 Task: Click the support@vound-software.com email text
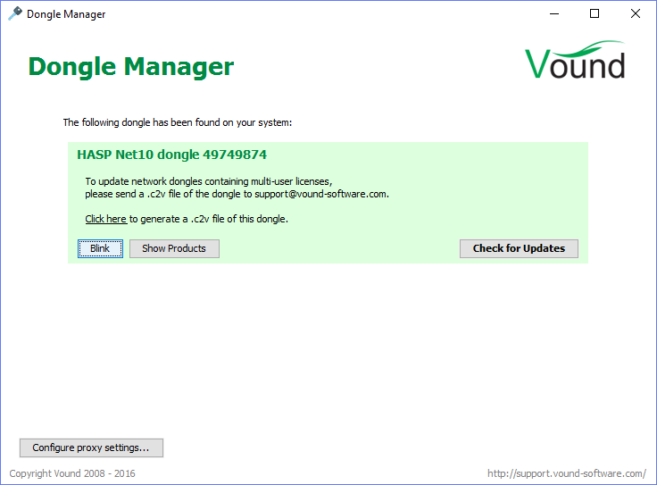coord(322,193)
